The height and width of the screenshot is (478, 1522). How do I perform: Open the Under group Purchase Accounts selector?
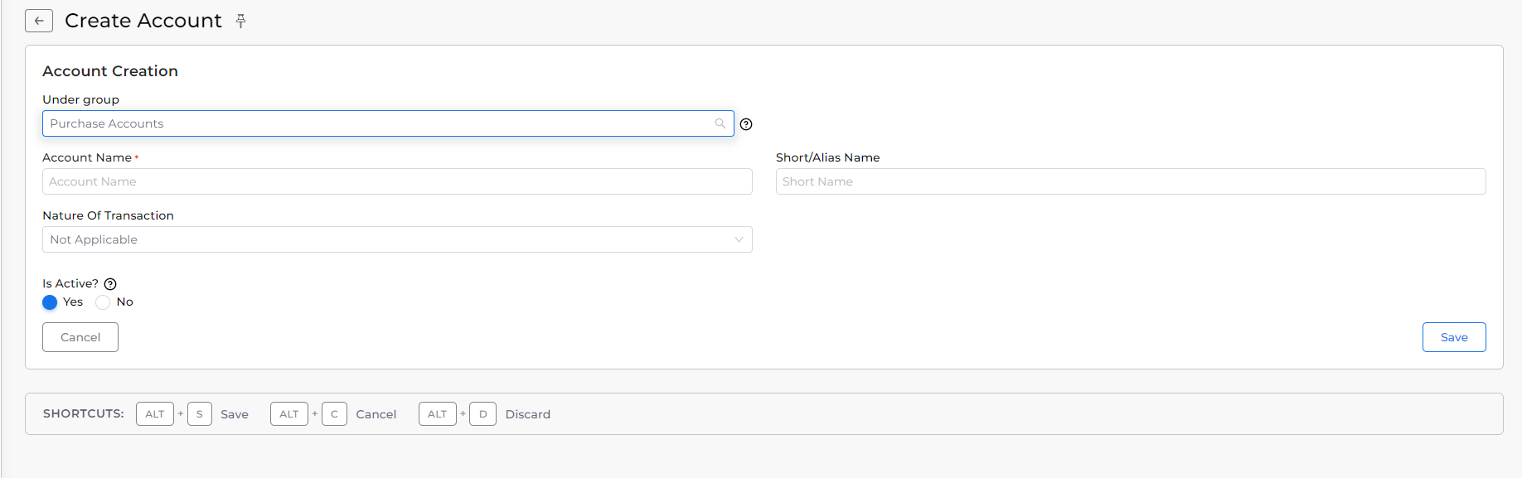(x=388, y=123)
